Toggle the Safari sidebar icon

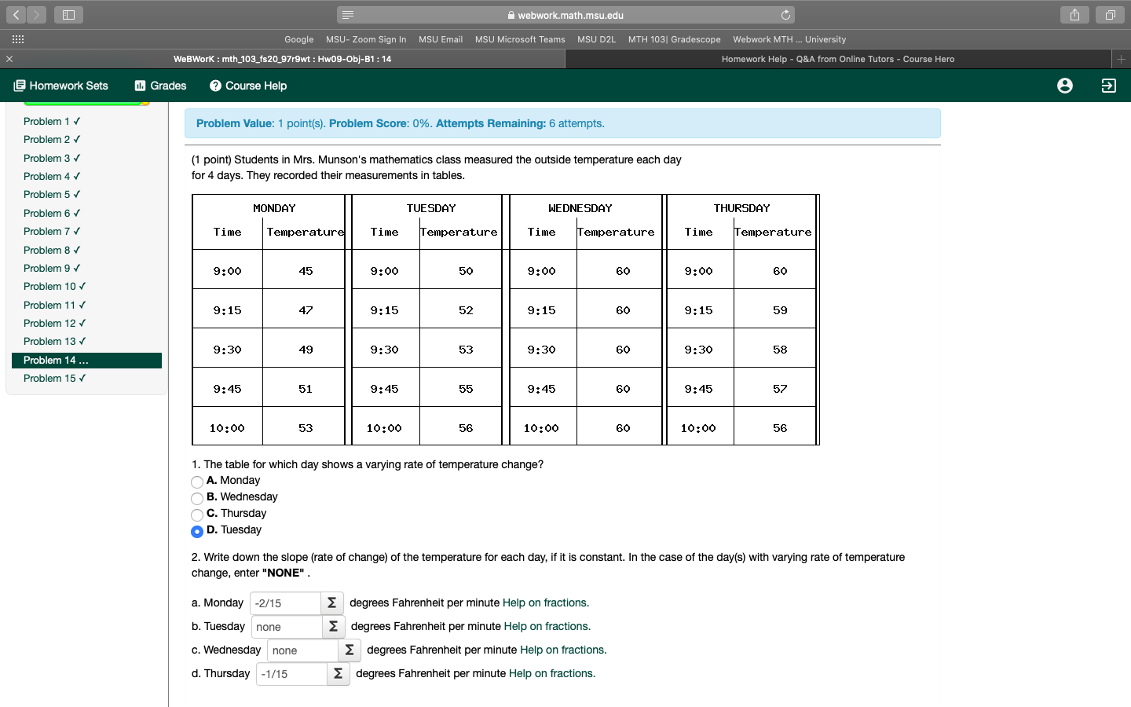(68, 13)
